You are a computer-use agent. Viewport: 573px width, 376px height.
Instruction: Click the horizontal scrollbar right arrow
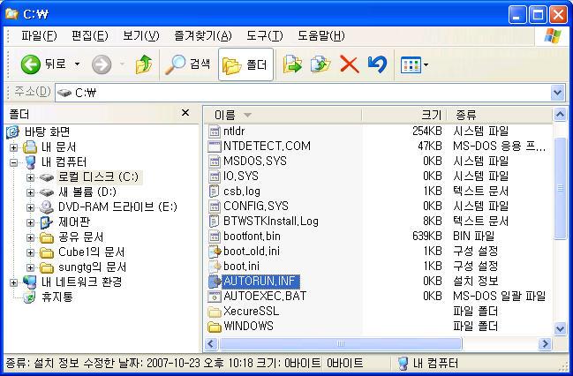pyautogui.click(x=545, y=343)
